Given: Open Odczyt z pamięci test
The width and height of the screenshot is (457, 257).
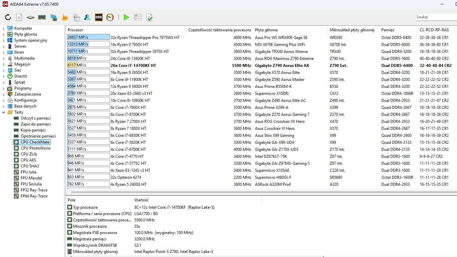Looking at the screenshot, I should point(36,118).
